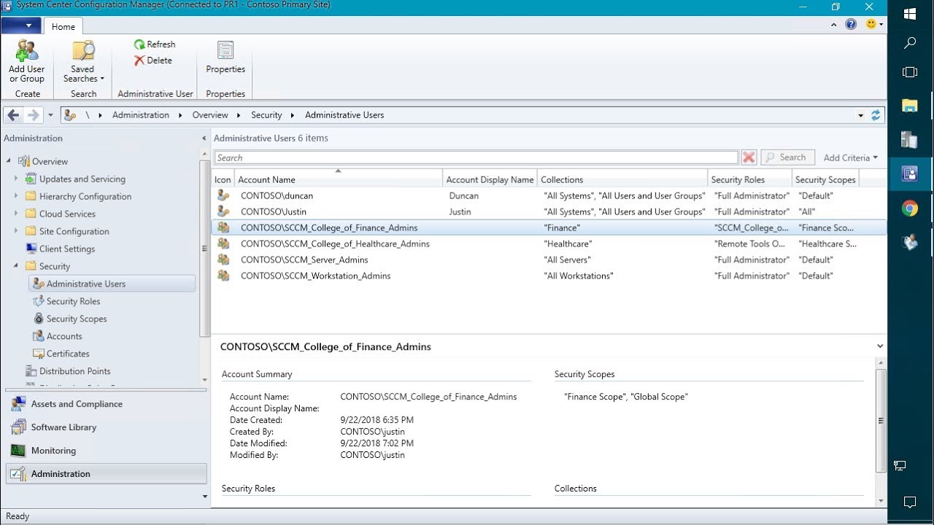
Task: Go back with the navigation arrow
Action: [x=13, y=115]
